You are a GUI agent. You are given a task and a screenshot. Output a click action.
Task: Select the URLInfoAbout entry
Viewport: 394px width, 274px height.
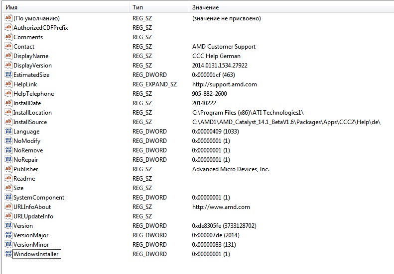pyautogui.click(x=32, y=207)
